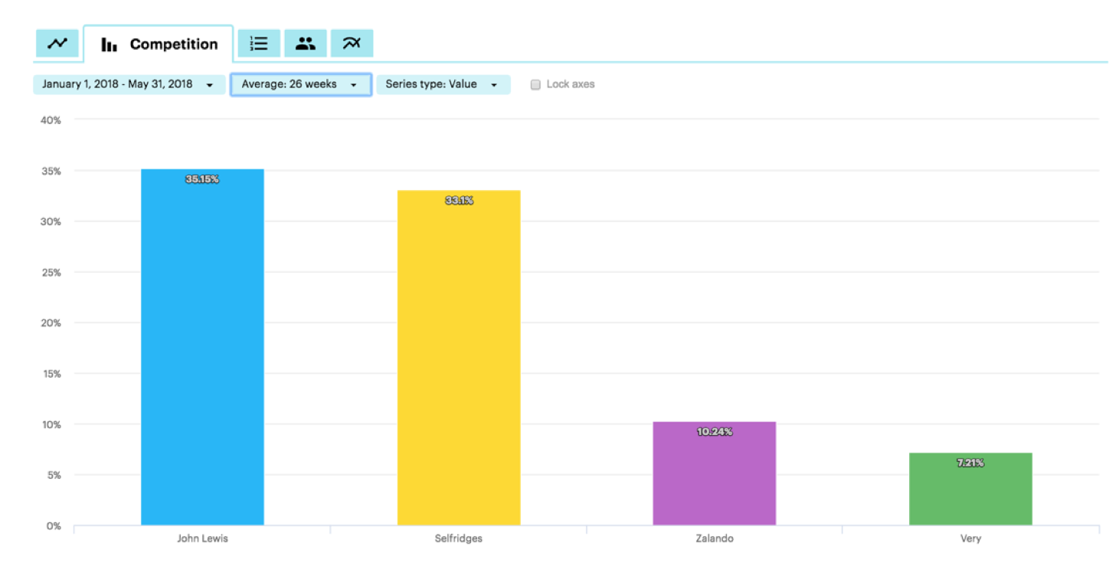Screen dimensions: 1109x576
Task: Click the John Lewis axis label
Action: point(202,538)
